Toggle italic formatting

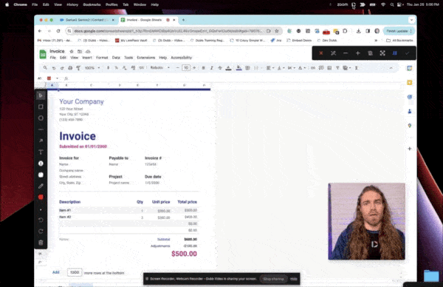click(211, 68)
